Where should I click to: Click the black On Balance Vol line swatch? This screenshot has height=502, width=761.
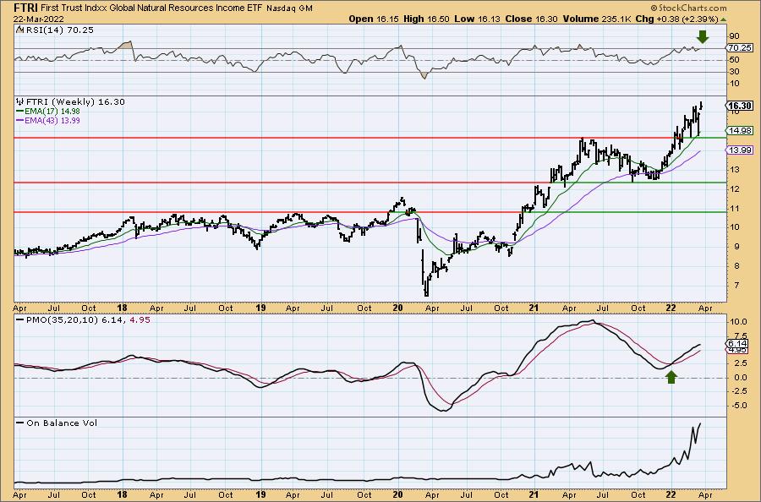20,423
